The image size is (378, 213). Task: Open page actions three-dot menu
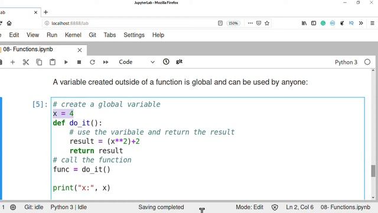click(250, 23)
